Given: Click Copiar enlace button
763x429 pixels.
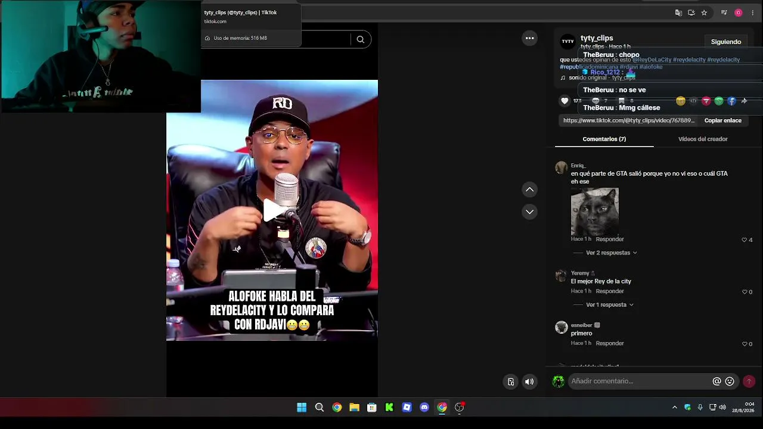Looking at the screenshot, I should pyautogui.click(x=723, y=120).
